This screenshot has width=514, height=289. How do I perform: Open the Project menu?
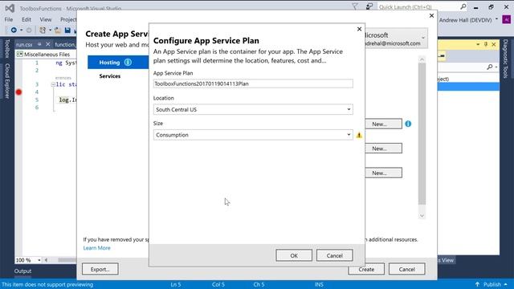coord(68,19)
